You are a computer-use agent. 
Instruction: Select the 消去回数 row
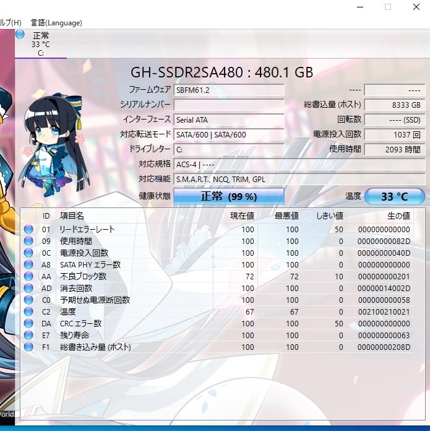(x=217, y=288)
